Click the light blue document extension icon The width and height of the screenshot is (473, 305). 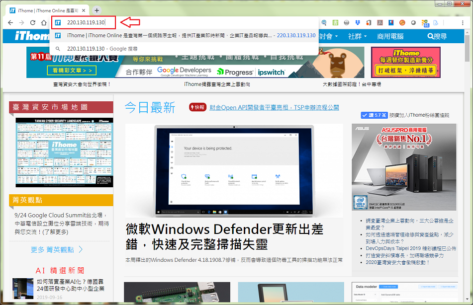coord(436,23)
